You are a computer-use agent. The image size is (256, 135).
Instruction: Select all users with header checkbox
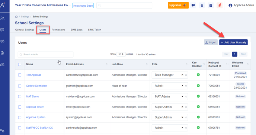20,65
